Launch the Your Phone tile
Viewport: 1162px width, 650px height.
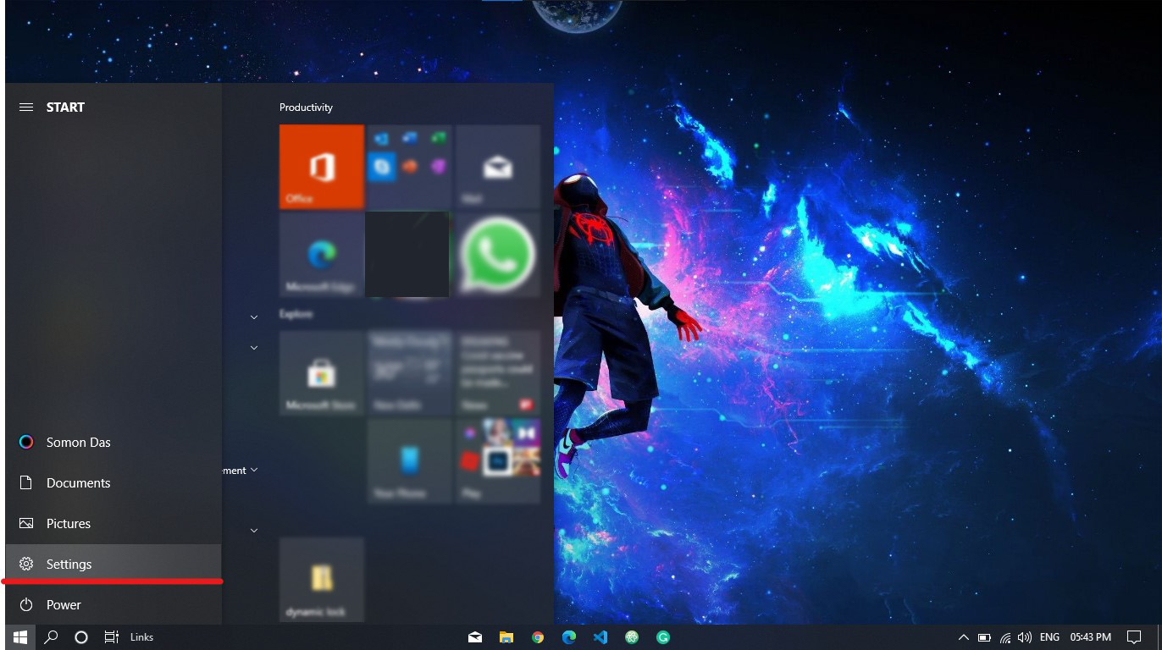pos(410,461)
